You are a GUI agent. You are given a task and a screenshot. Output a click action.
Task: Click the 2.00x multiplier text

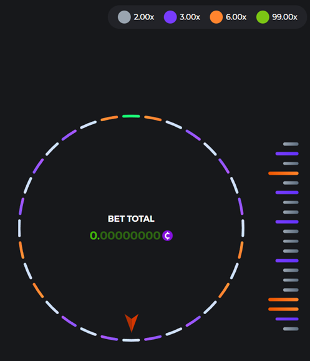tap(144, 17)
